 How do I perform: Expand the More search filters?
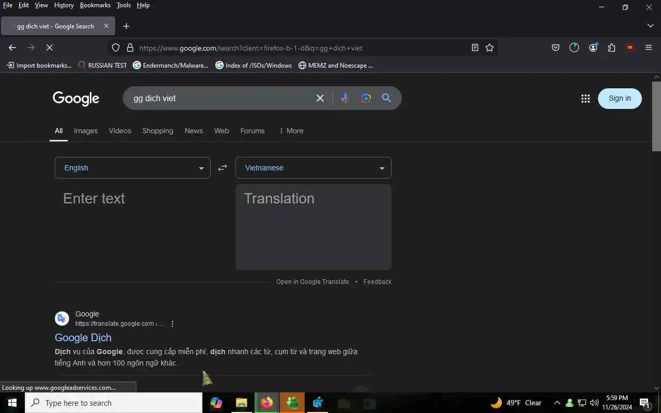point(291,131)
